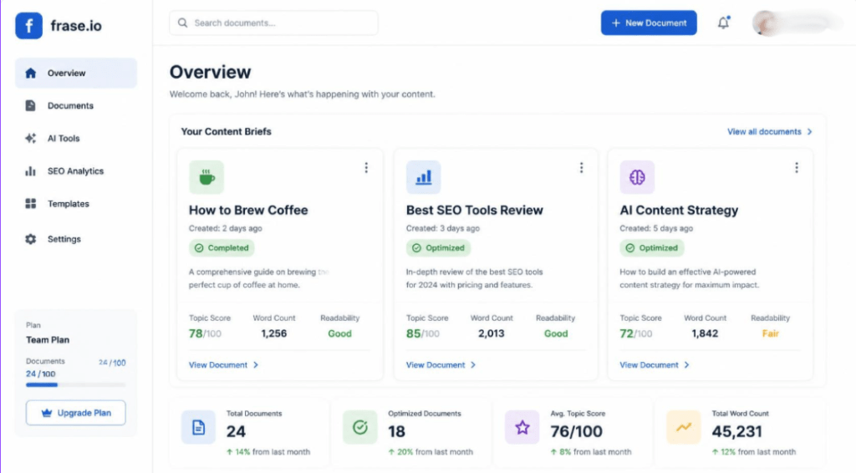
Task: Click chevron after AI Strategy View Document
Action: point(686,365)
